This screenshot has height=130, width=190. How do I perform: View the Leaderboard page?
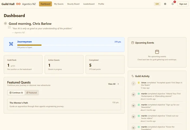[89, 4]
